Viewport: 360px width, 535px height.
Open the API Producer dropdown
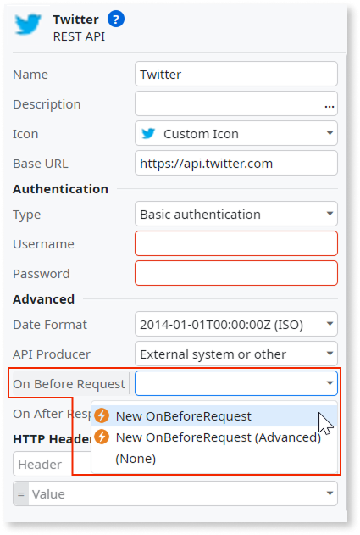pyautogui.click(x=236, y=354)
